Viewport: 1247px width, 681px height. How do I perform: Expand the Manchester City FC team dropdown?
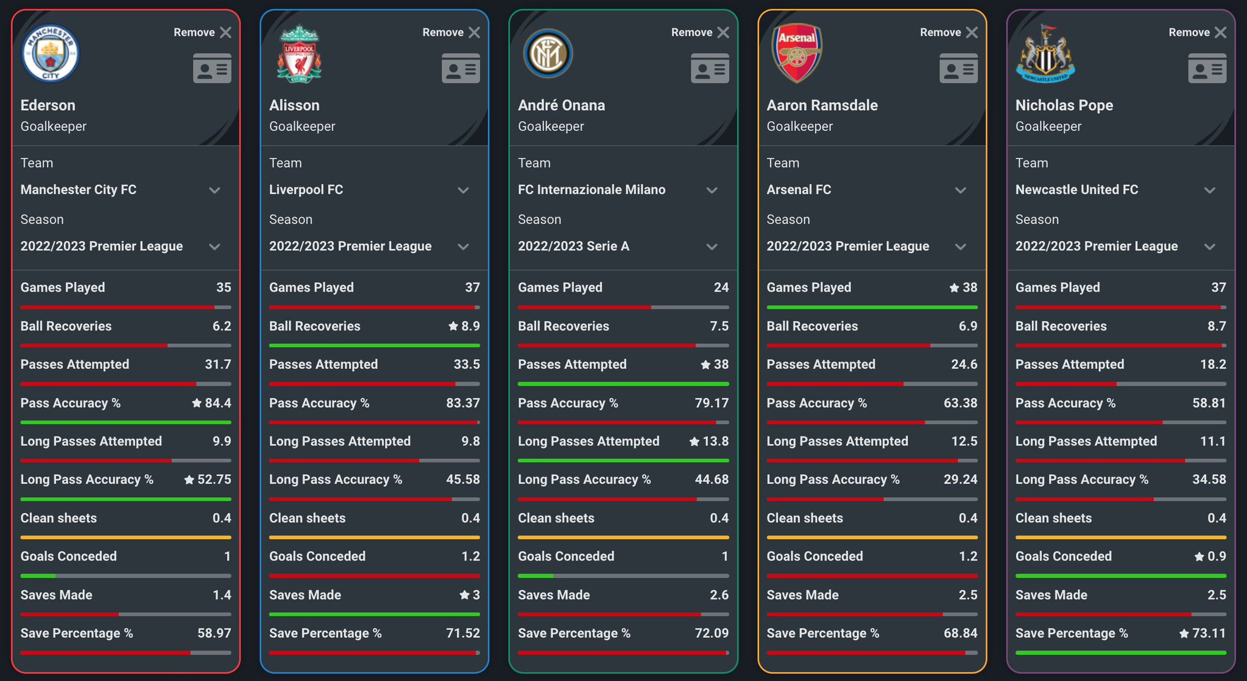click(125, 190)
